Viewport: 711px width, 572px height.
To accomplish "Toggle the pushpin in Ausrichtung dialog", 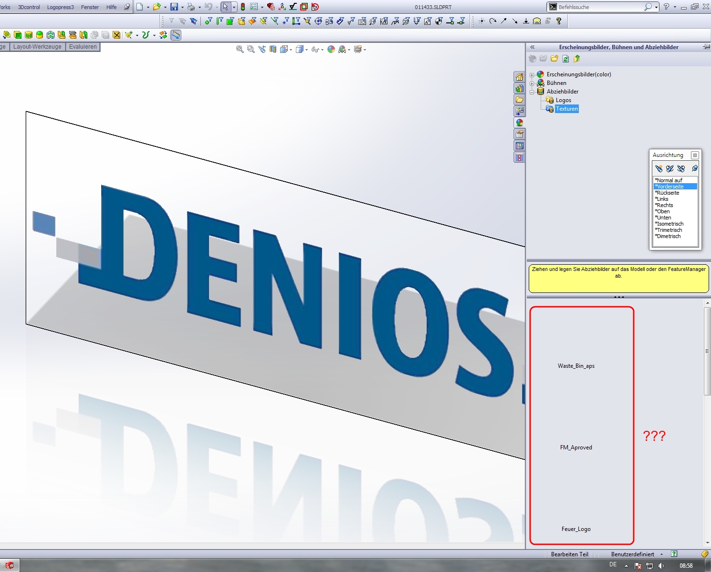I will [695, 168].
